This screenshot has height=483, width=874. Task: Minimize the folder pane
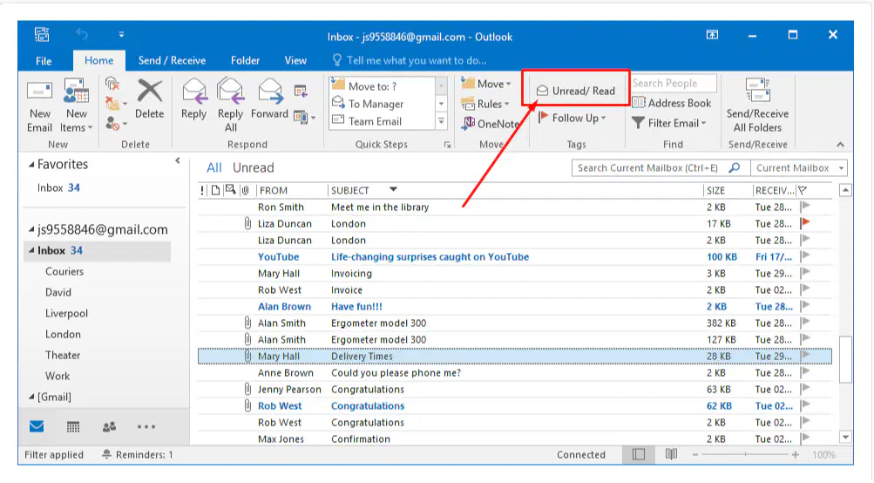(177, 160)
